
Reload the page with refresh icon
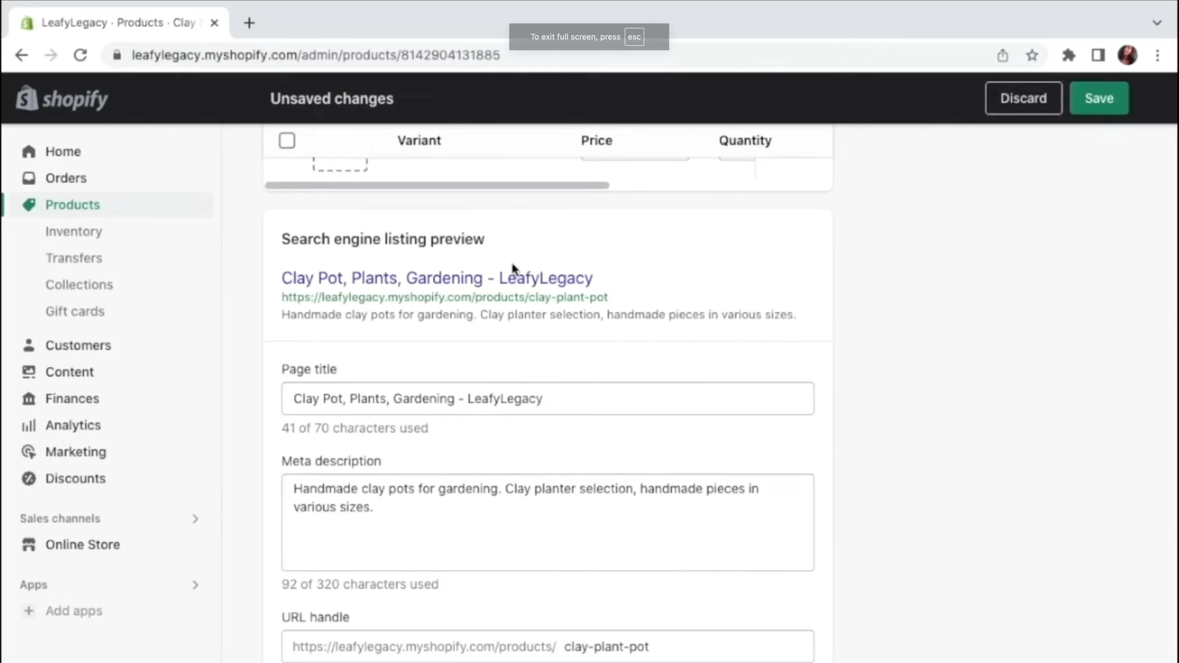(81, 55)
